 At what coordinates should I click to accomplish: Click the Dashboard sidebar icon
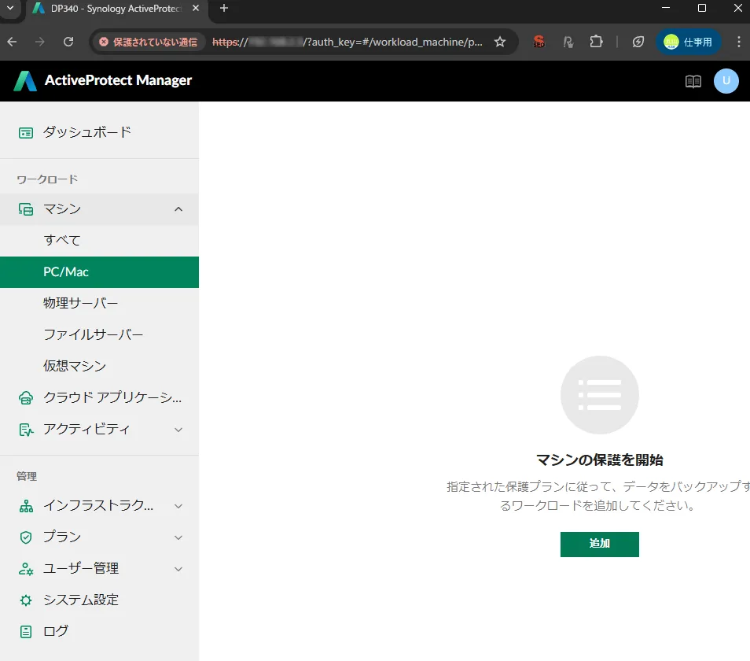coord(26,132)
